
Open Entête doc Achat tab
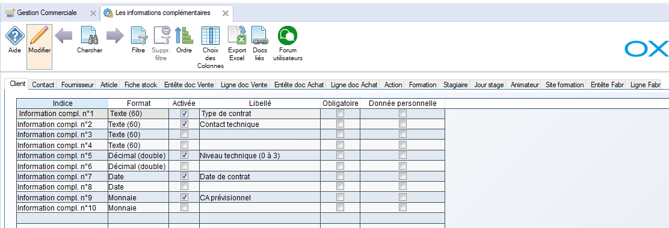pos(299,85)
